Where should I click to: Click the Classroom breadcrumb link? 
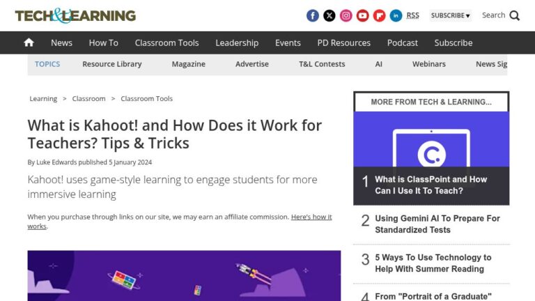pos(88,99)
